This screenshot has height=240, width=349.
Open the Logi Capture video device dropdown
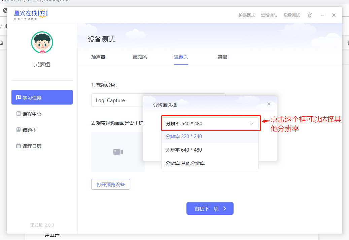[x=117, y=100]
